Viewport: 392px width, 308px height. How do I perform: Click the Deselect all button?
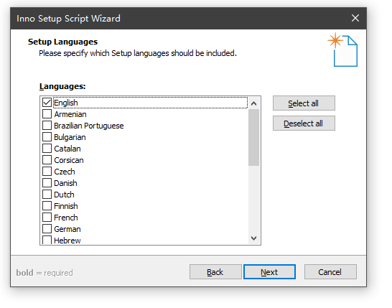click(x=304, y=123)
